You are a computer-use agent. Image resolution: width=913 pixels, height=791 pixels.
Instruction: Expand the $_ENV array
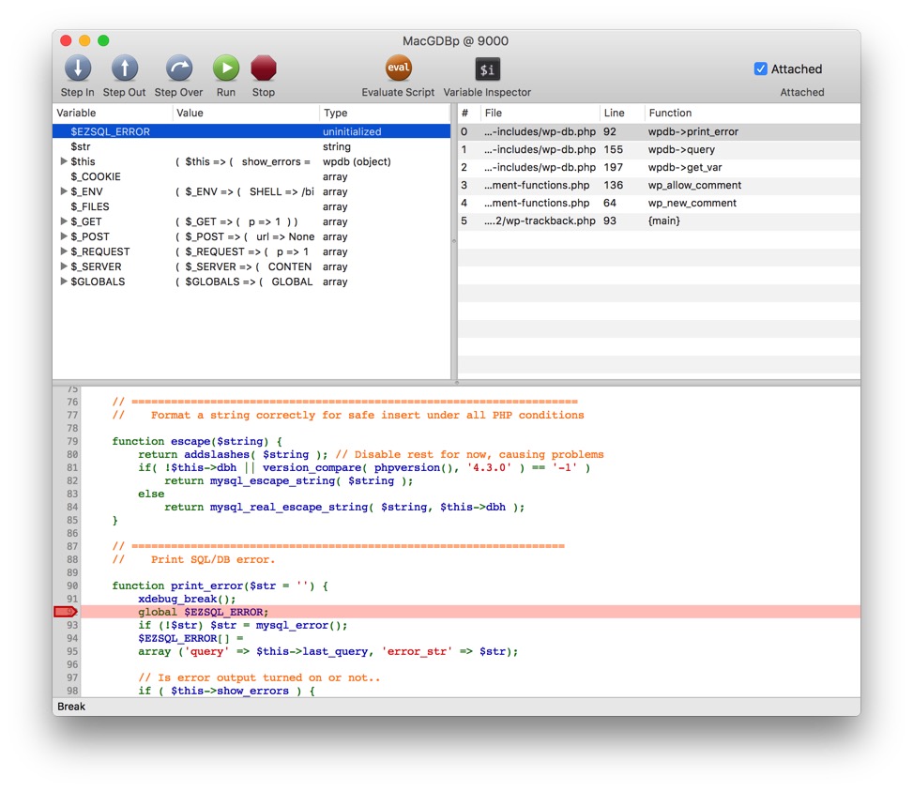click(64, 190)
